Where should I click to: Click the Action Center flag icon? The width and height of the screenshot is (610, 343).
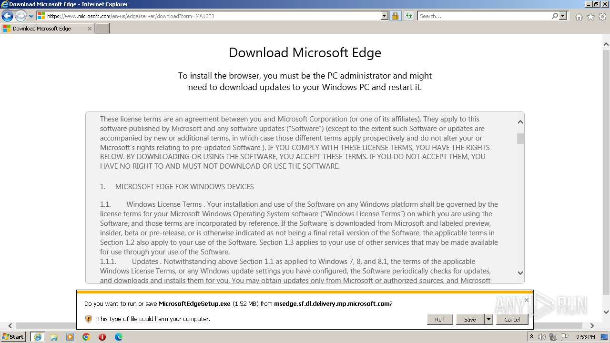pyautogui.click(x=564, y=337)
